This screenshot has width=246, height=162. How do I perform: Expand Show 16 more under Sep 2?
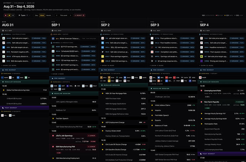[107, 65]
